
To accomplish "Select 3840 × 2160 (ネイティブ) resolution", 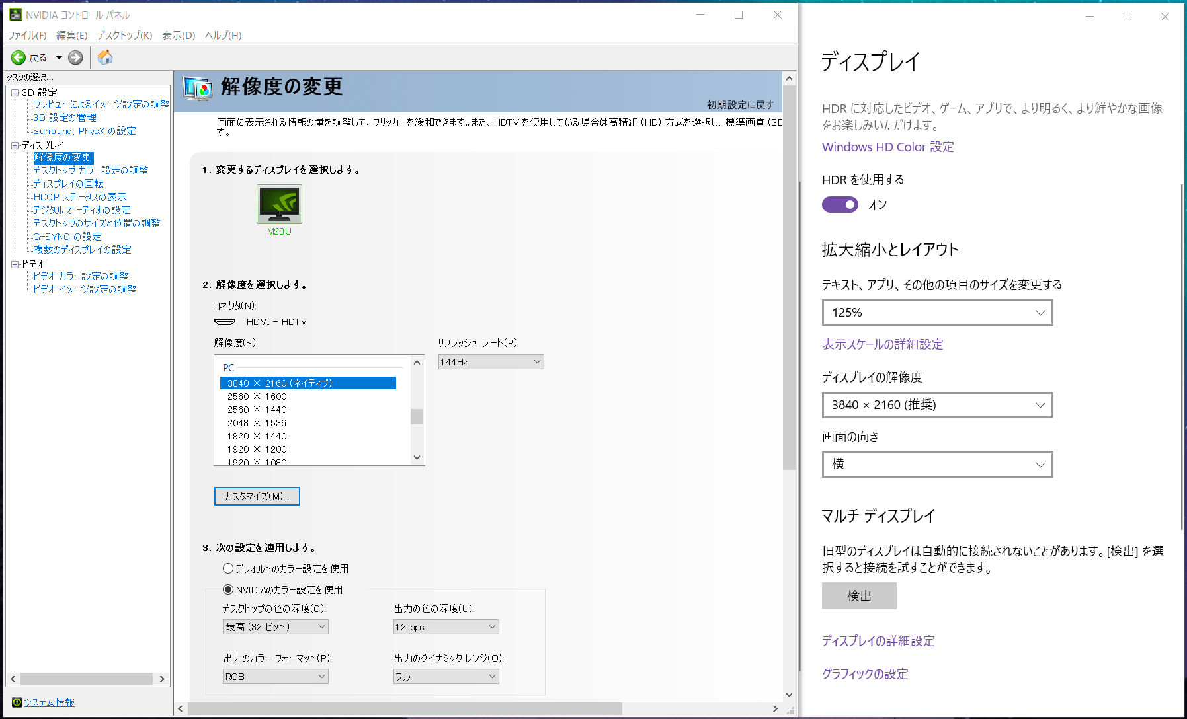I will tap(308, 383).
